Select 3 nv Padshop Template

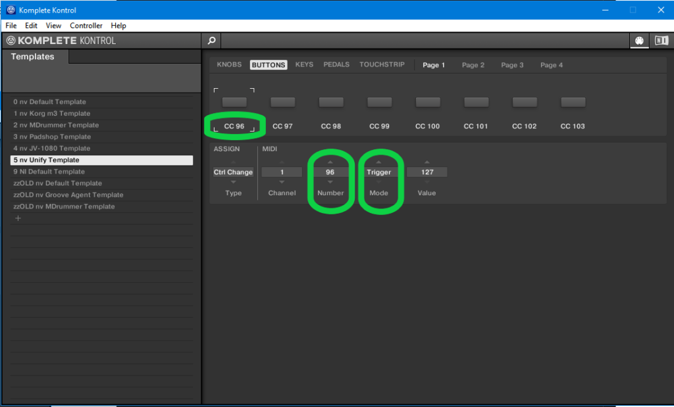point(101,137)
